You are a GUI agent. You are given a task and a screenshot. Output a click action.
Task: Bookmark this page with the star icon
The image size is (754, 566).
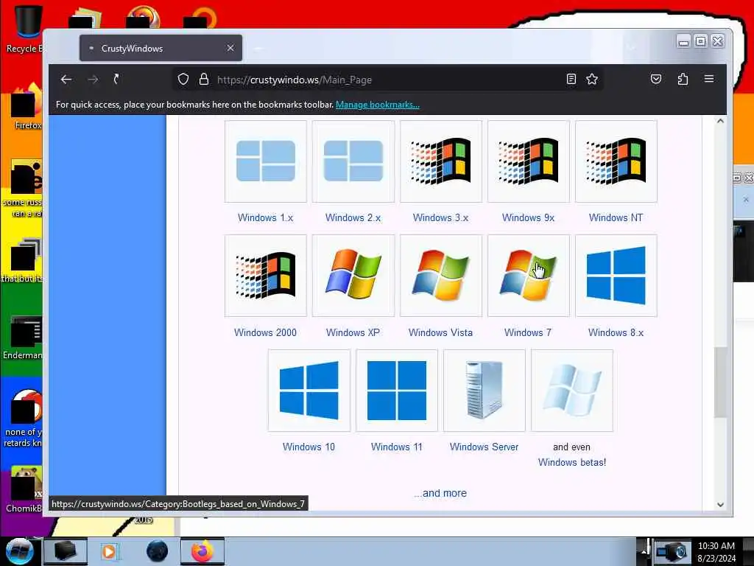click(592, 79)
